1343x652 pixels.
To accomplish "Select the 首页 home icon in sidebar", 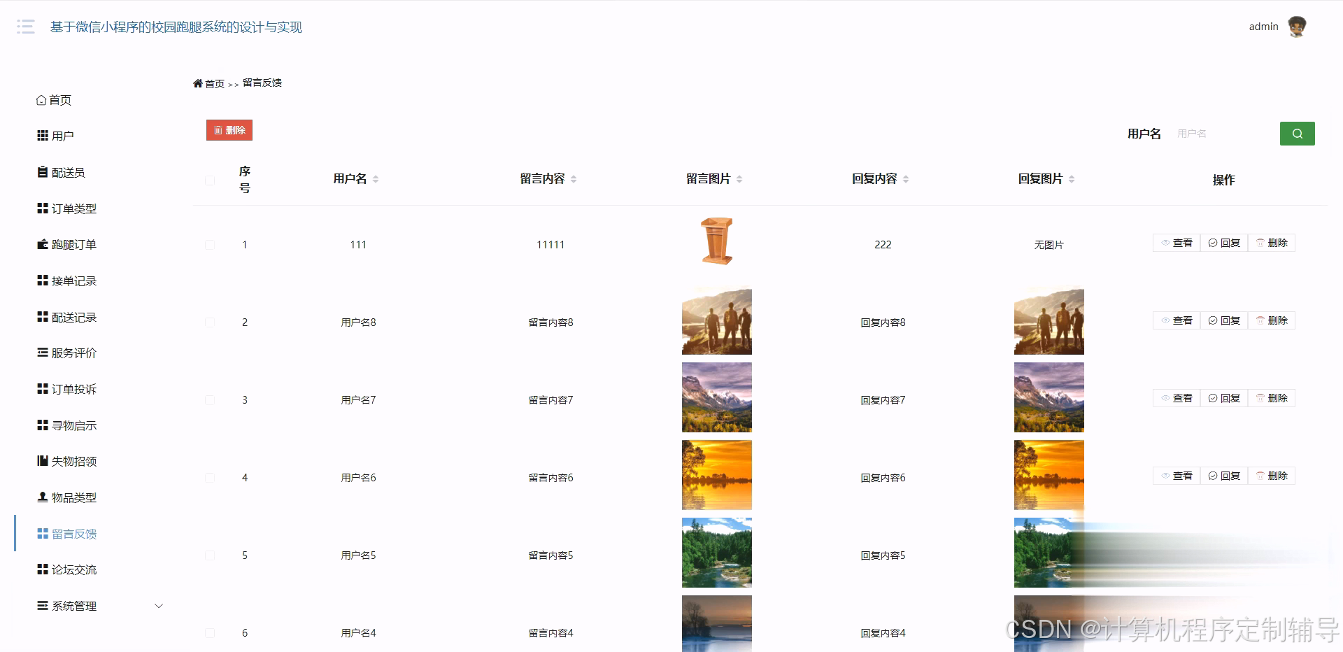I will (41, 99).
